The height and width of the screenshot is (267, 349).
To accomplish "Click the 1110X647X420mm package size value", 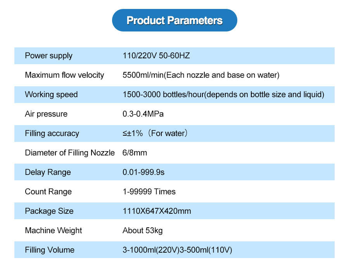I will tap(157, 211).
